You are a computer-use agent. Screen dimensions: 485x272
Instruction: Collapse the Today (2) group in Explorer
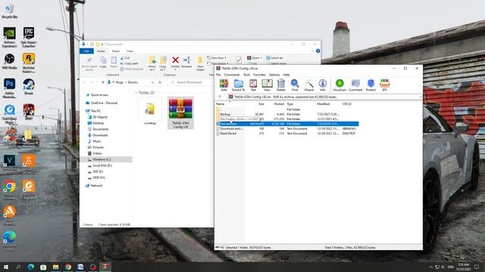tap(136, 92)
